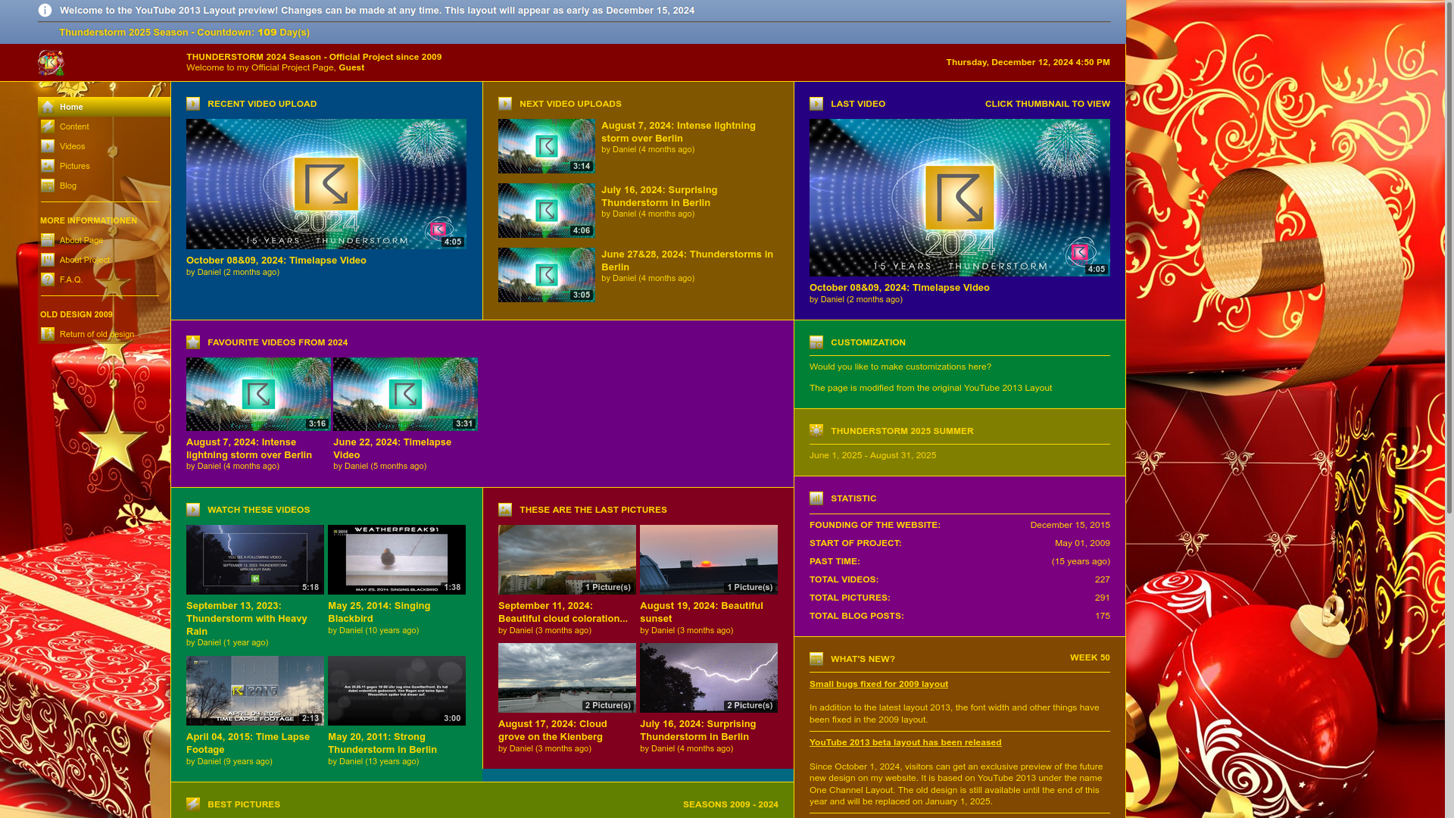Click the F.A.Q. question mark icon

coord(48,279)
